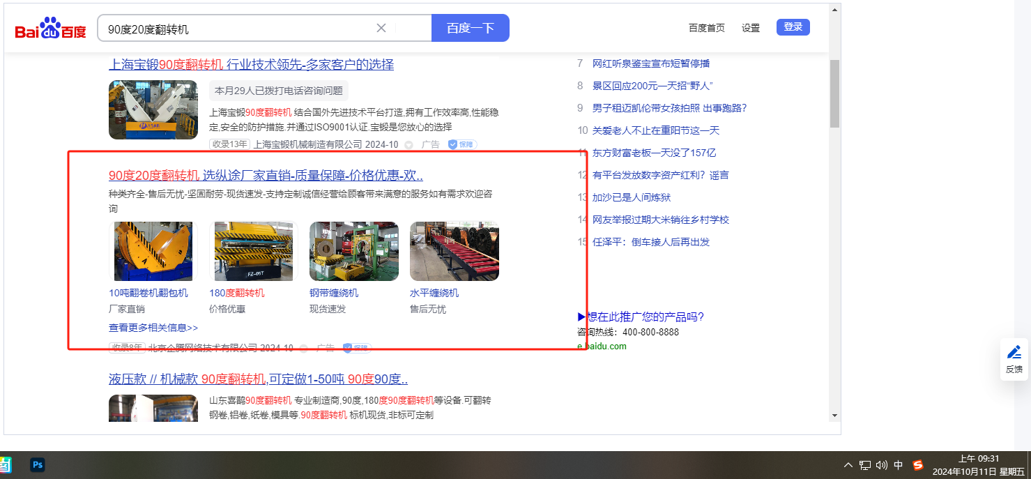The image size is (1031, 479).
Task: Click the 保障 shield badge for 上海宝锻
Action: [461, 144]
